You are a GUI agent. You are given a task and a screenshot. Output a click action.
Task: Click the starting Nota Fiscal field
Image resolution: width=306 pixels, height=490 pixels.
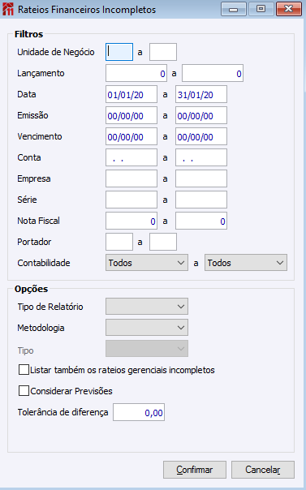pyautogui.click(x=131, y=221)
